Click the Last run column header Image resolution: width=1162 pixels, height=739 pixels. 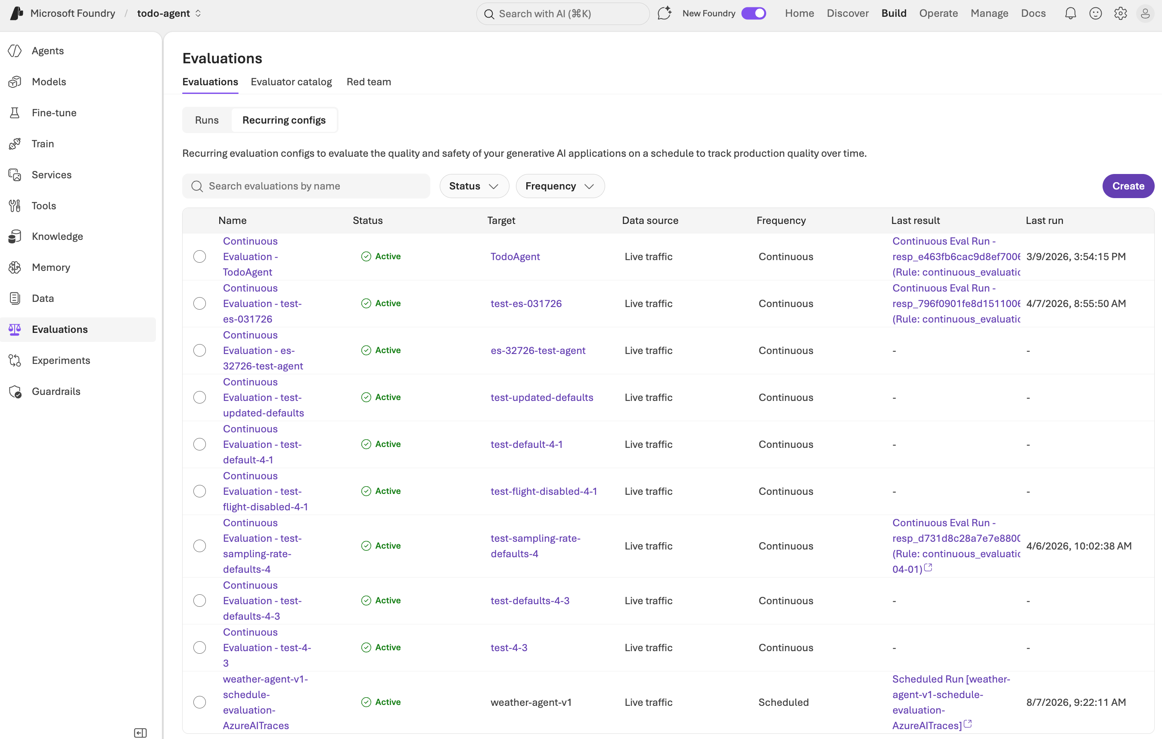coord(1044,220)
